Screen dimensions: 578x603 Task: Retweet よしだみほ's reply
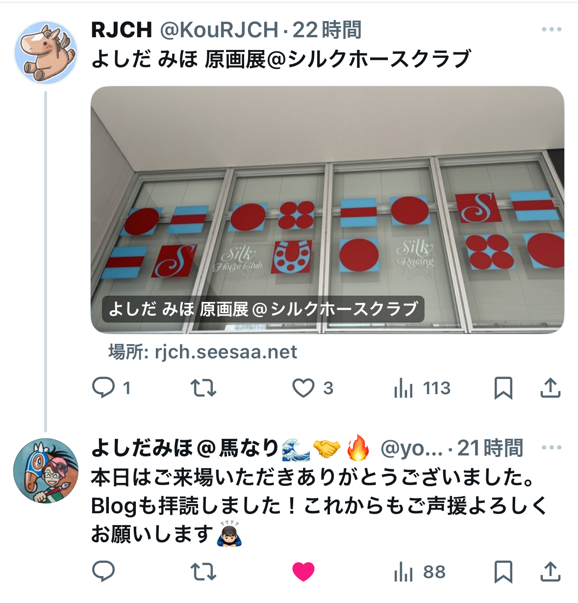pos(203,571)
